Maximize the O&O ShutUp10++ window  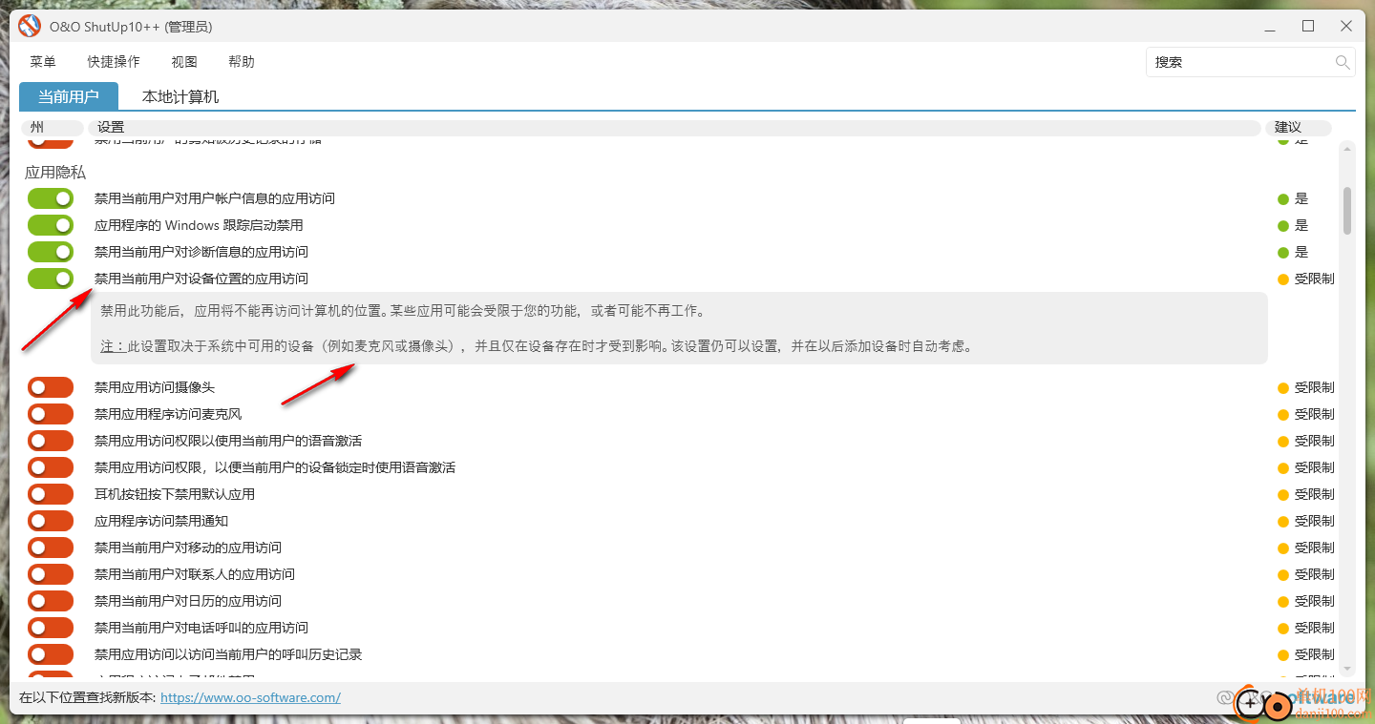pos(1308,26)
